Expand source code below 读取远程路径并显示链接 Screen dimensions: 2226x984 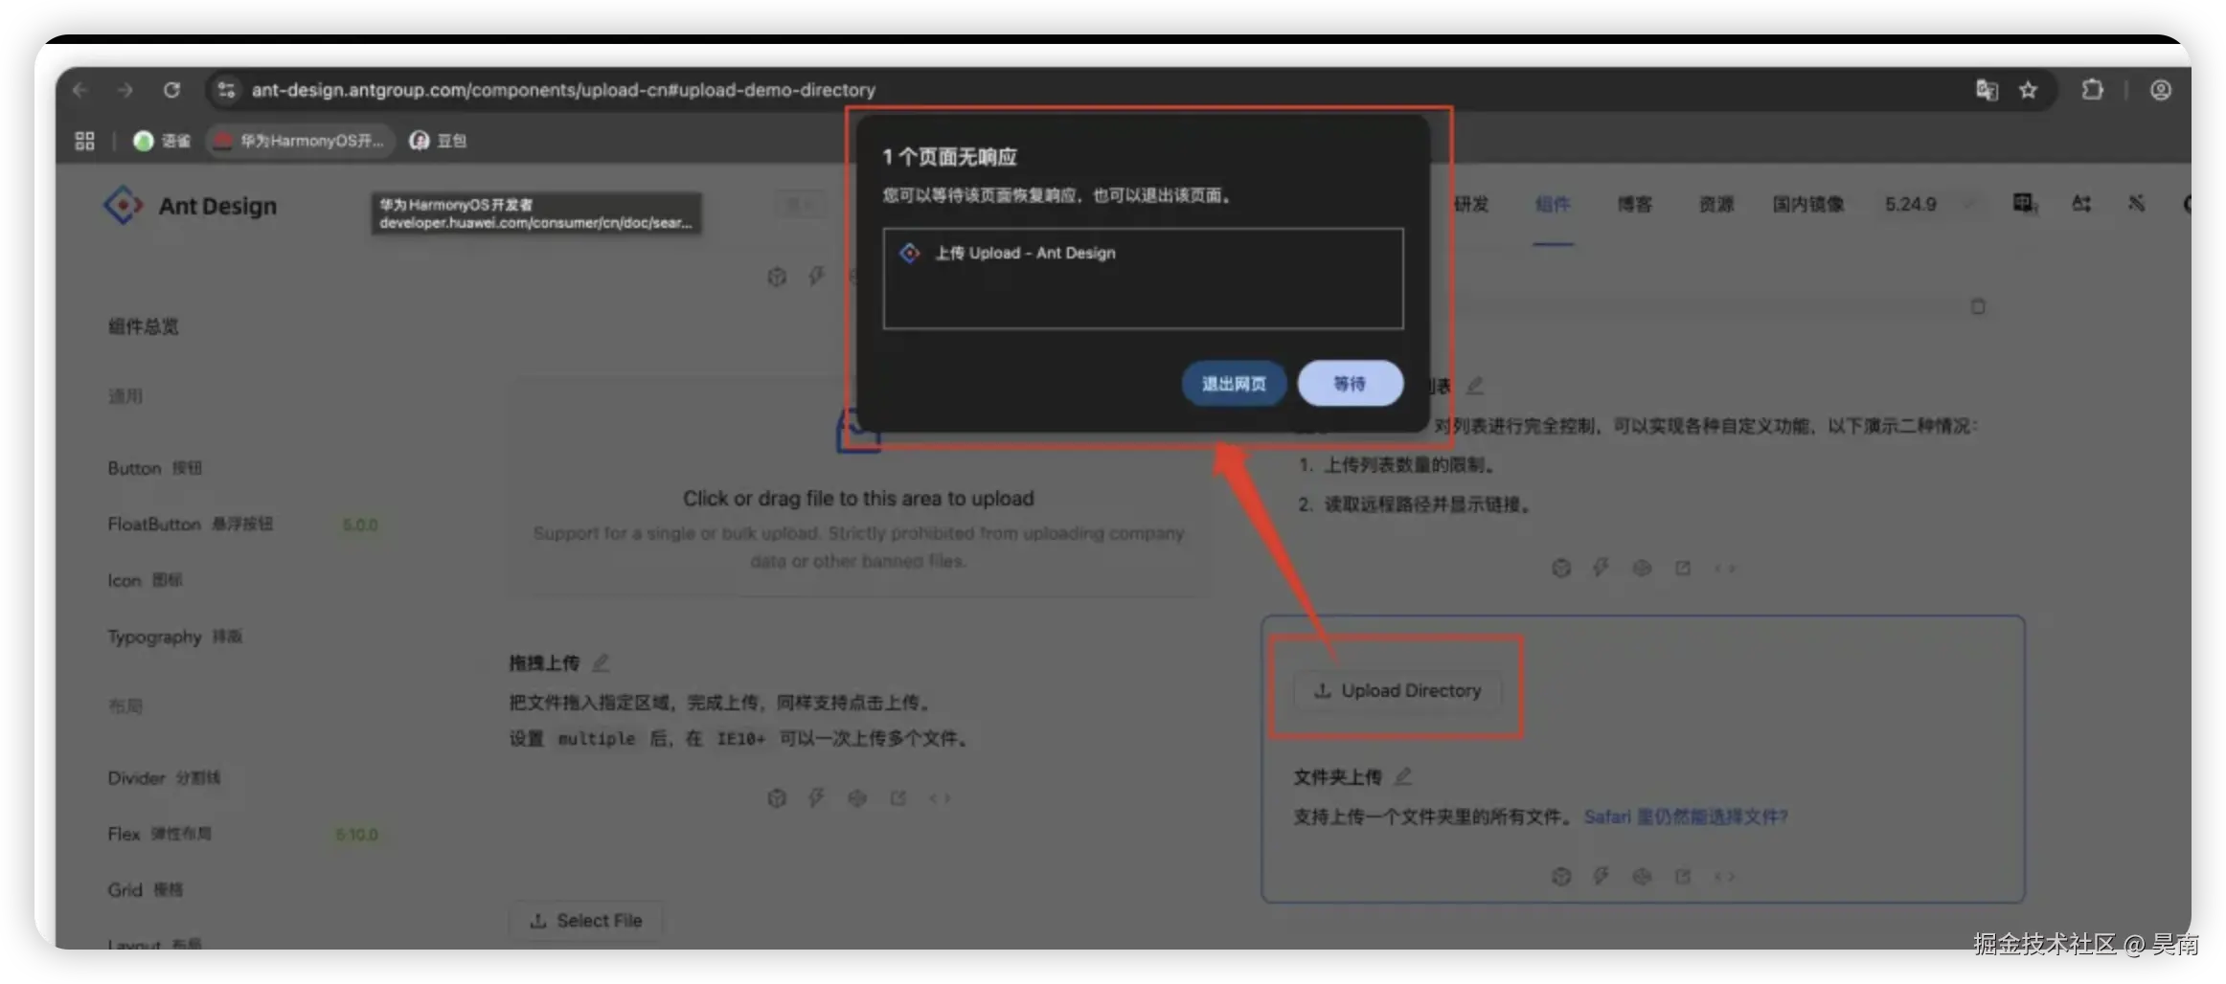[x=1724, y=569]
